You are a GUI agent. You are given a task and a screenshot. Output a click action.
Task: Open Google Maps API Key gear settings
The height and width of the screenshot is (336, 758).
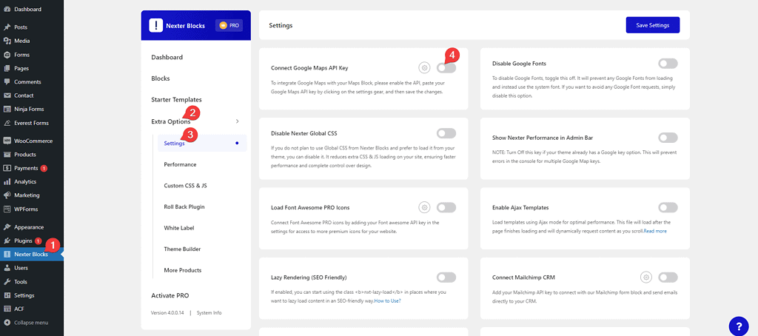[424, 67]
